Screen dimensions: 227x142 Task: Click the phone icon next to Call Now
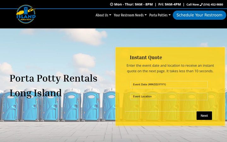pyautogui.click(x=201, y=4)
